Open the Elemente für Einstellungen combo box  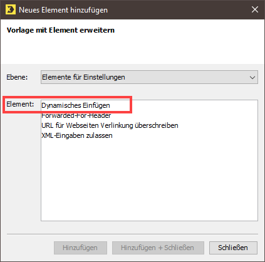(x=149, y=77)
